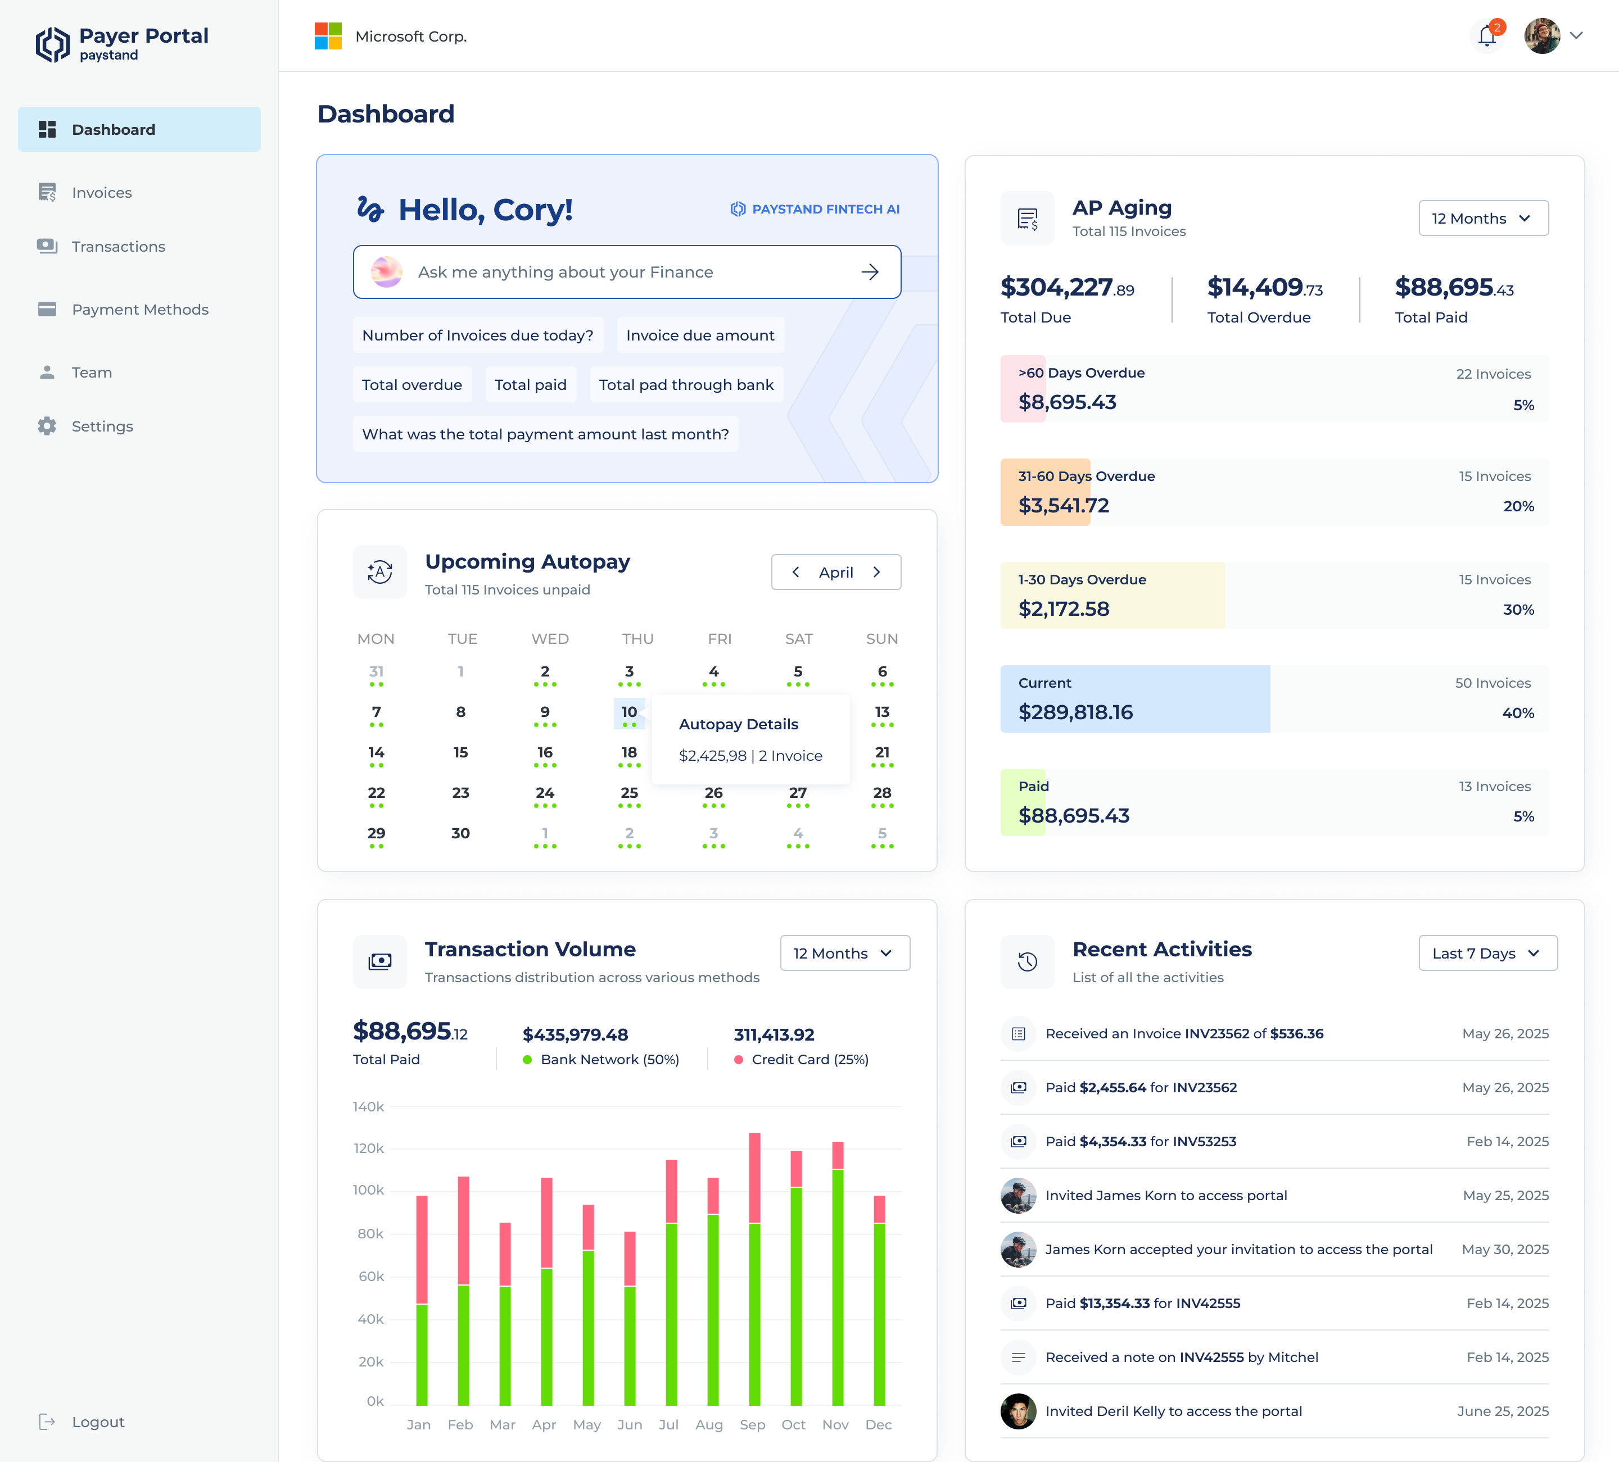The width and height of the screenshot is (1619, 1462).
Task: Click payment icon for Paid $13,354.33
Action: click(x=1018, y=1303)
